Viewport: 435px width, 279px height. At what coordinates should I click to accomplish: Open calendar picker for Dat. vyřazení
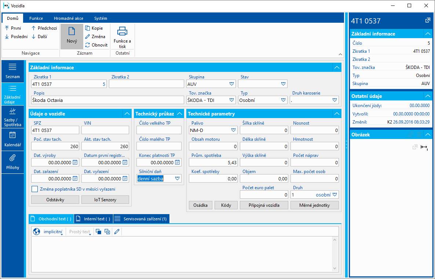pos(125,178)
